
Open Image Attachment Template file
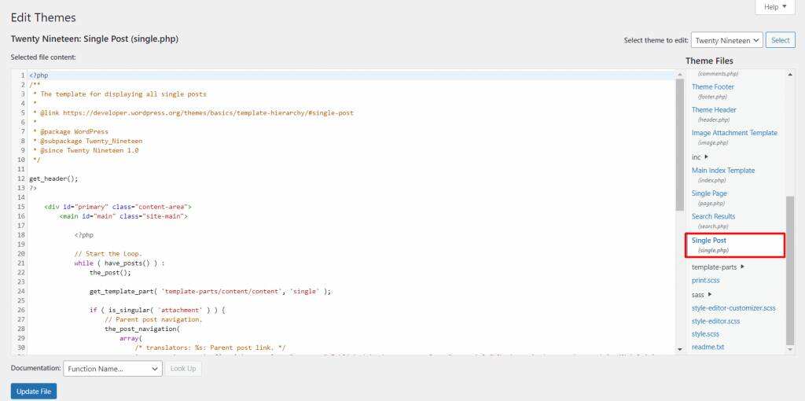[x=734, y=133]
